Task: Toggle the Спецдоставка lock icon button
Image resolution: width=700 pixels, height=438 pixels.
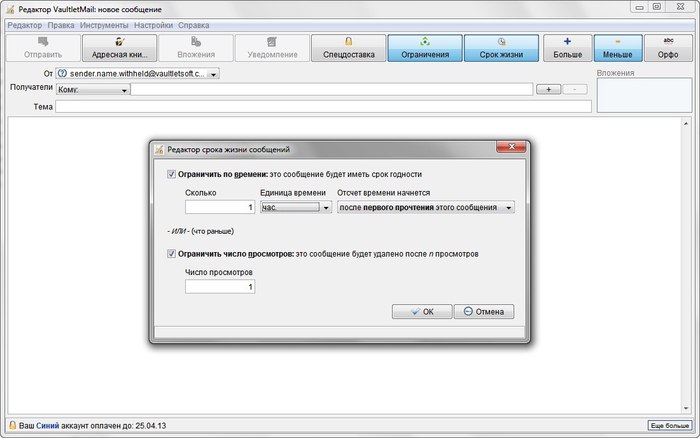Action: [x=349, y=48]
